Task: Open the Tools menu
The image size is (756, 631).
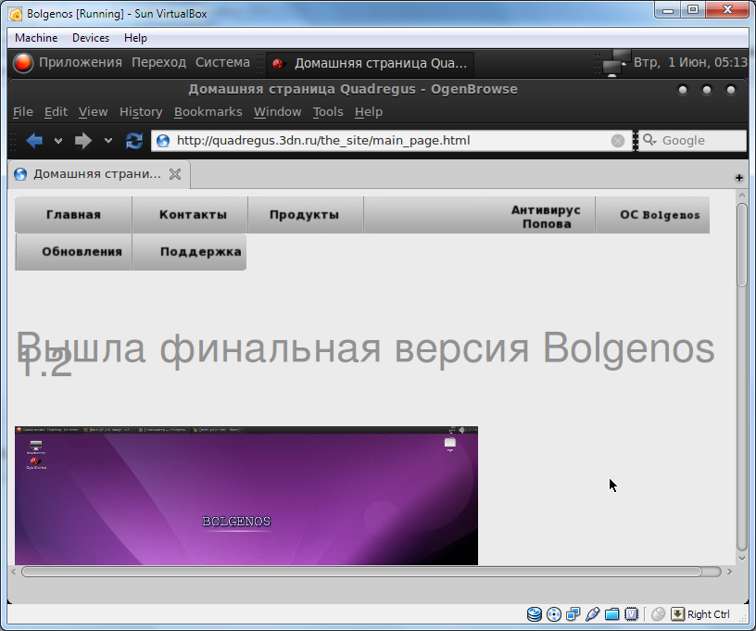Action: click(328, 112)
